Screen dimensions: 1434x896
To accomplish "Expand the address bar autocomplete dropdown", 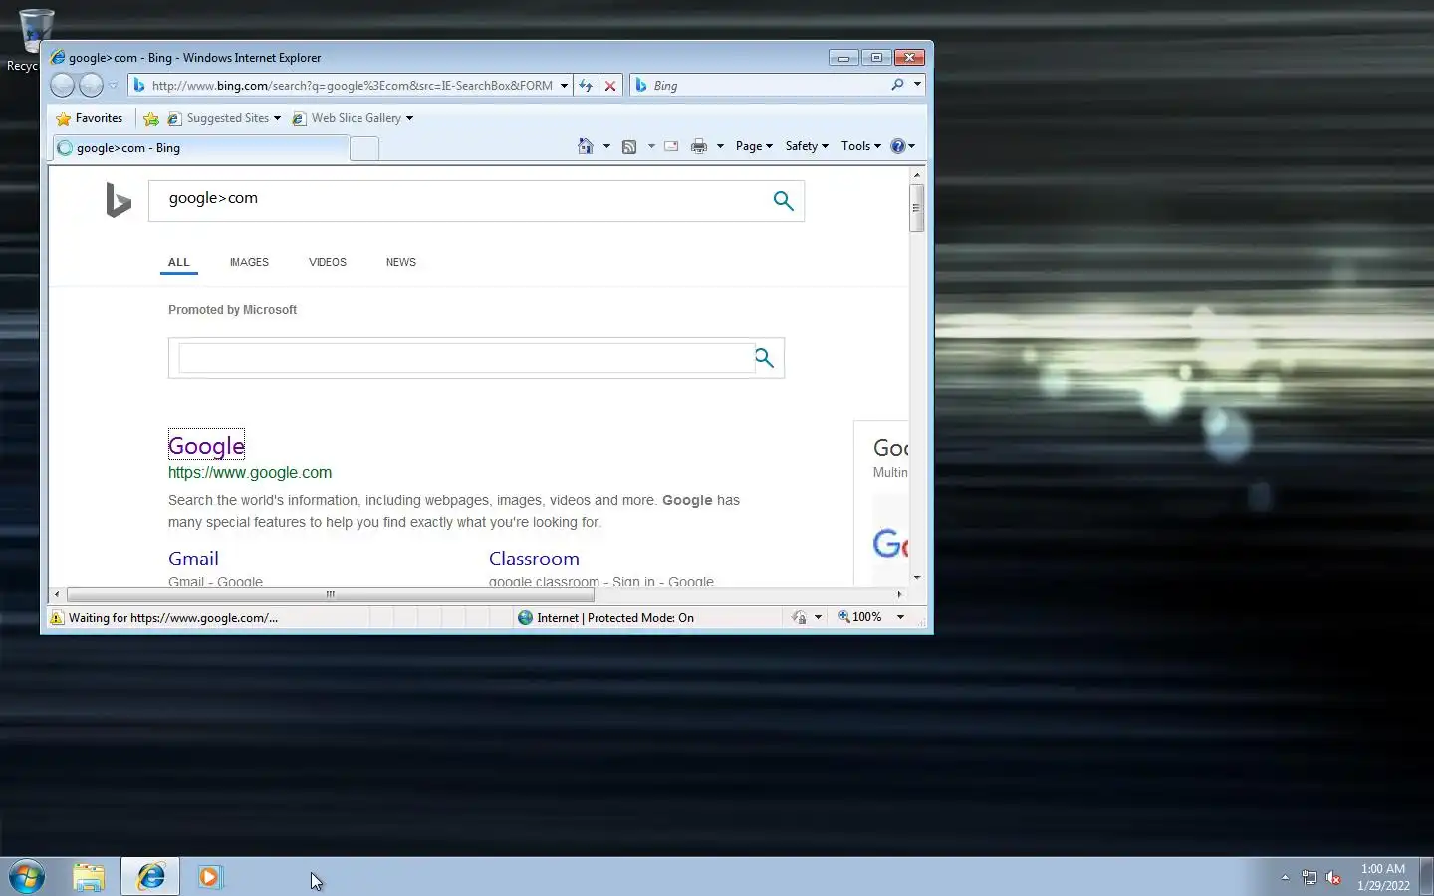I will [564, 86].
